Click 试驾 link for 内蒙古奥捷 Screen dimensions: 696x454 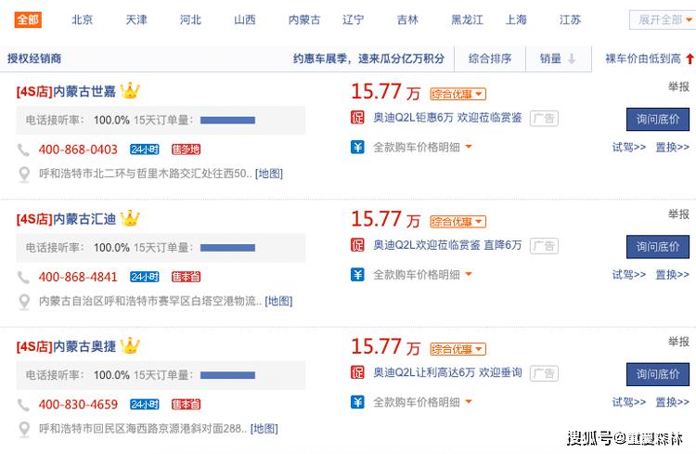(x=628, y=402)
